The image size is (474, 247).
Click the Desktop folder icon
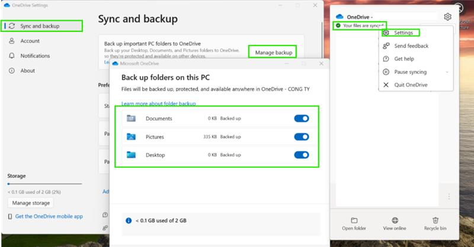point(131,155)
